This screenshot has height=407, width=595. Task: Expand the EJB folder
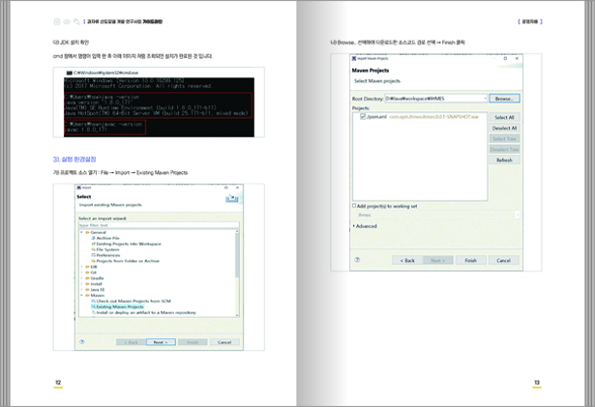tap(81, 267)
